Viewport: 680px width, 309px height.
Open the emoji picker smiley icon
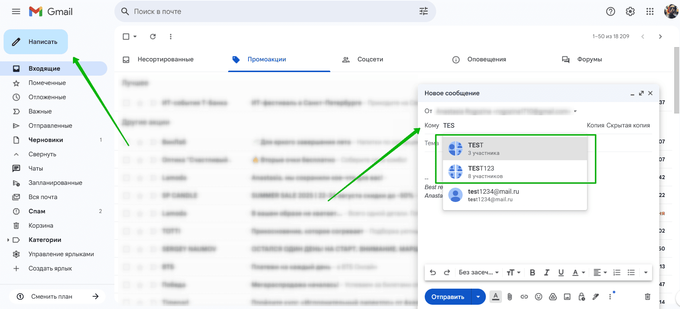tap(538, 297)
